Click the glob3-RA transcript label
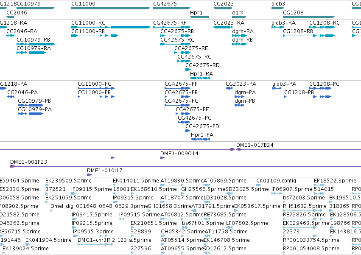 pyautogui.click(x=283, y=23)
